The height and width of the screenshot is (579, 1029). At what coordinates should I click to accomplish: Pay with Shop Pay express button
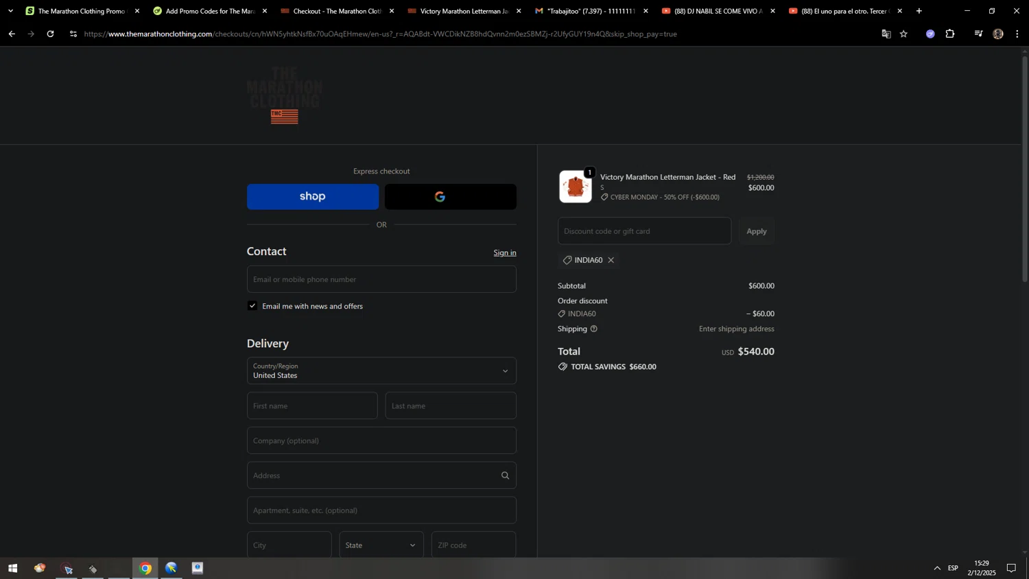click(x=313, y=197)
